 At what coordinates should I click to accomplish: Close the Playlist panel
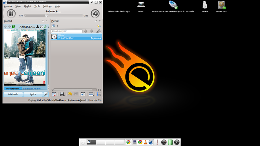click(x=100, y=21)
